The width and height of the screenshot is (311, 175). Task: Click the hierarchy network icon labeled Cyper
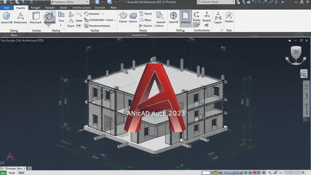pos(218,16)
